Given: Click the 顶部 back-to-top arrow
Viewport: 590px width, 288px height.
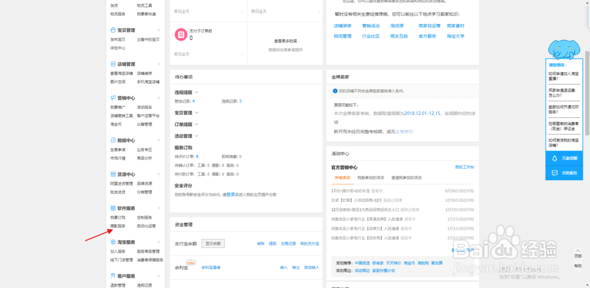Looking at the screenshot, I should coord(578,250).
